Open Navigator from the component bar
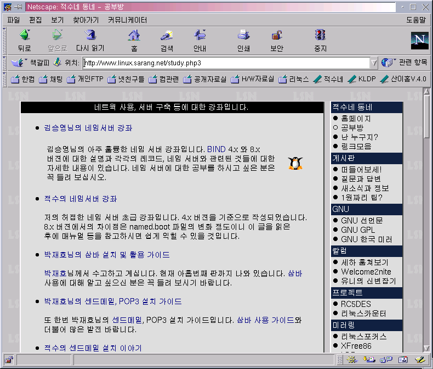Viewport: 433px width, 369px height. (x=352, y=360)
